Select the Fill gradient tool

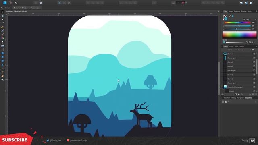[x=2, y=38]
